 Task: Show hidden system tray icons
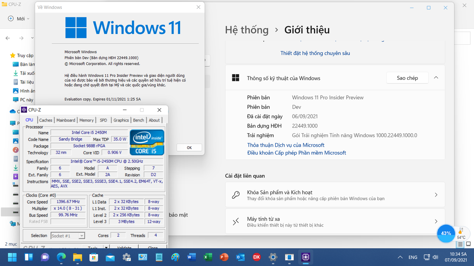coord(400,257)
